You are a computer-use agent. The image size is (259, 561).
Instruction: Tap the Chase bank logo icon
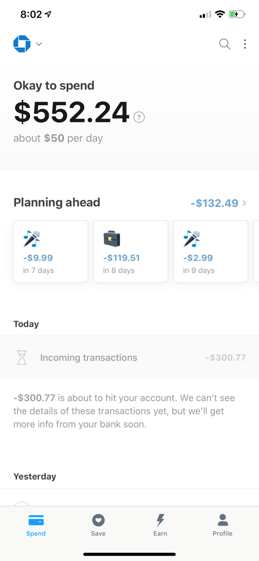click(22, 44)
